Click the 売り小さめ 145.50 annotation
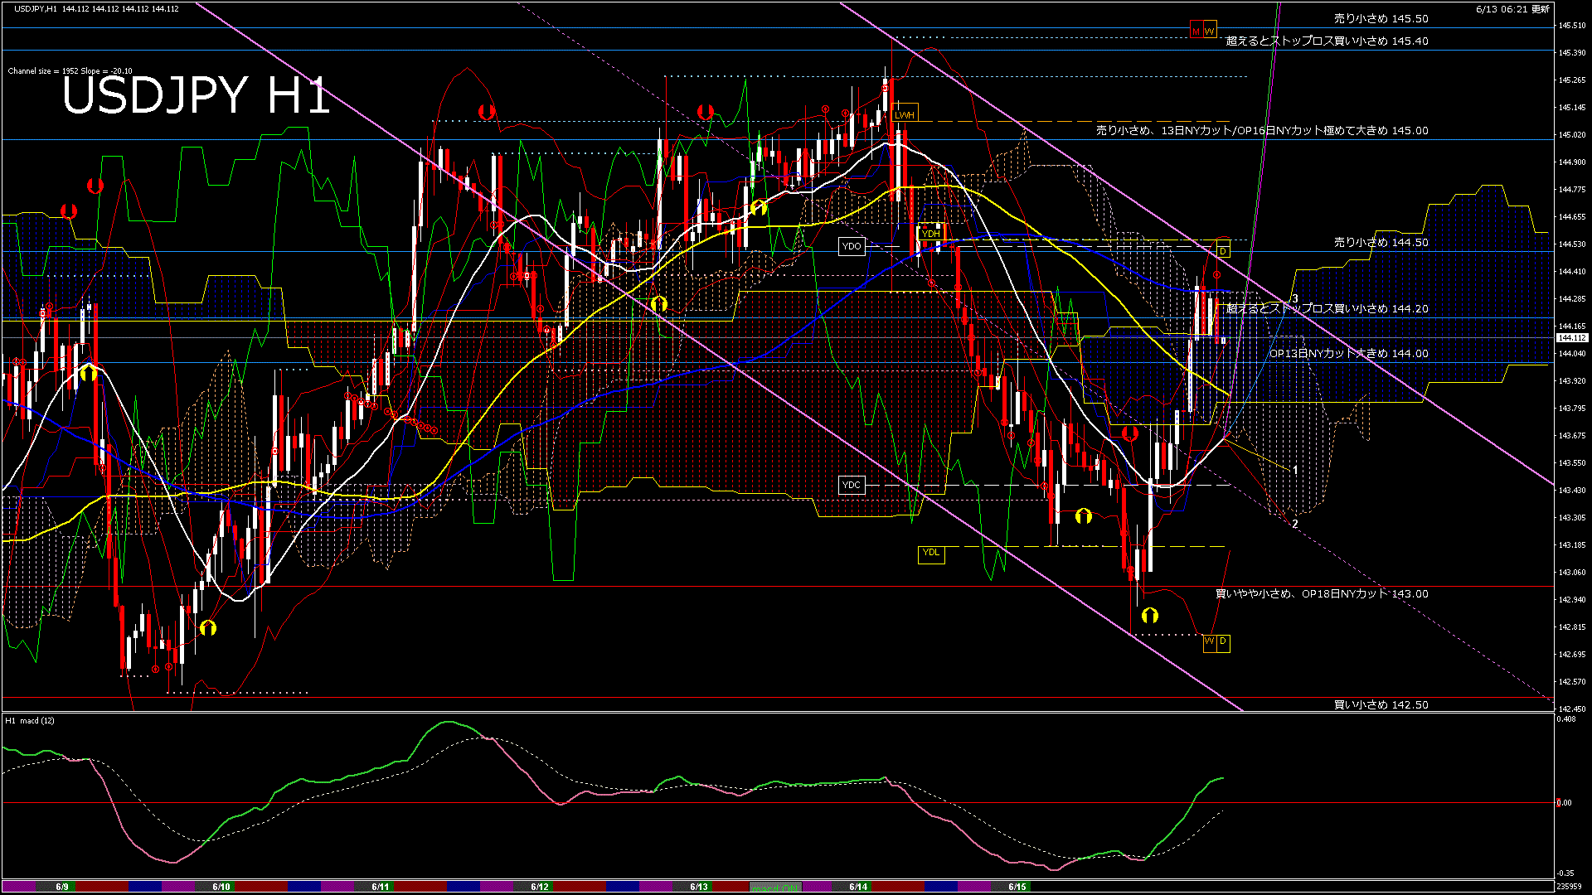 [1381, 18]
